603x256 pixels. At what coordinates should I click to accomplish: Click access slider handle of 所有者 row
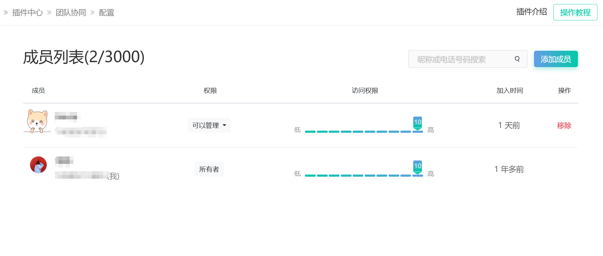(x=418, y=167)
